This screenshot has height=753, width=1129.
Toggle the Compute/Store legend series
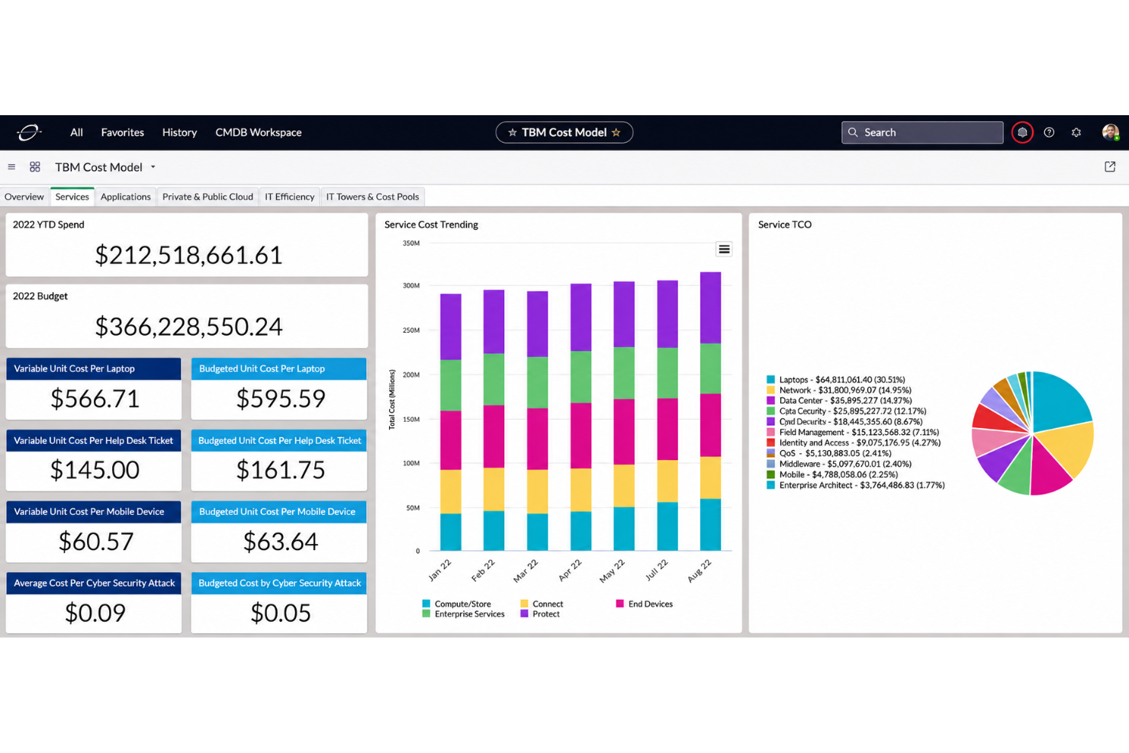click(456, 604)
